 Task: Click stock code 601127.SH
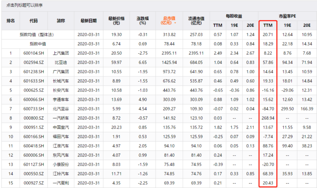click(33, 164)
